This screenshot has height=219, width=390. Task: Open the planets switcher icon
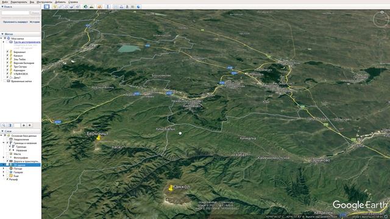point(100,7)
